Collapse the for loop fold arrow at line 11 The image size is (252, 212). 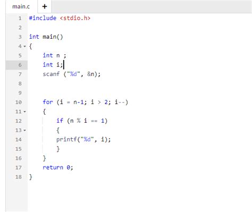click(x=25, y=112)
